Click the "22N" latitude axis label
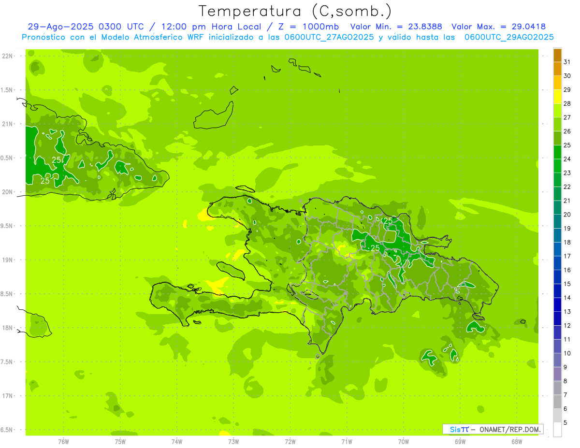 coord(8,56)
